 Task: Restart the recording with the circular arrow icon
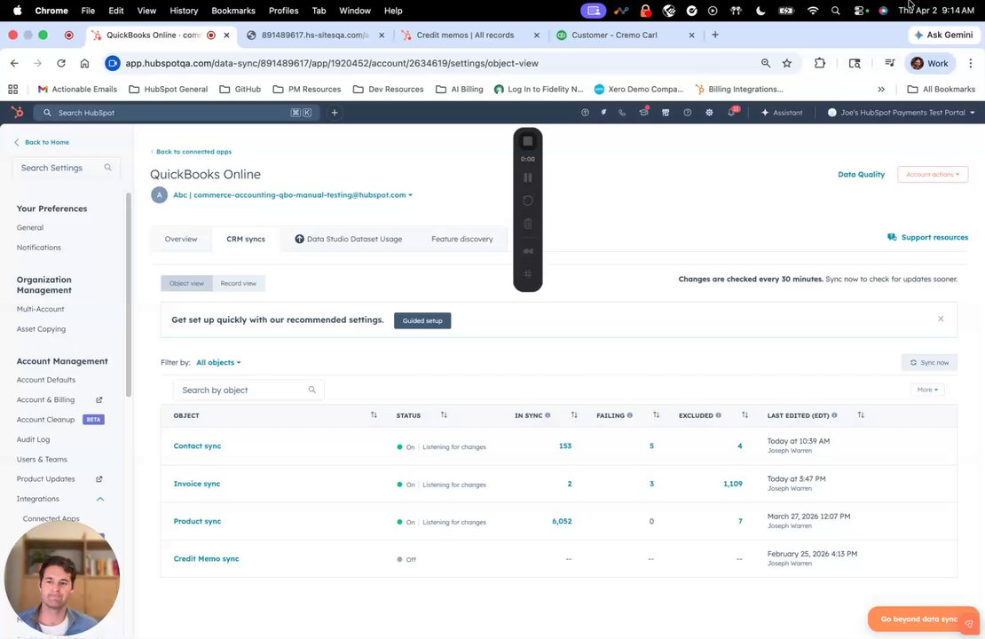528,201
